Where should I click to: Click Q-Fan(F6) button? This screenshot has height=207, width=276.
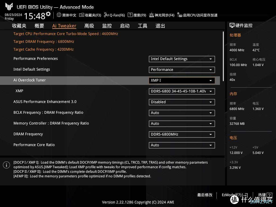(x=114, y=15)
